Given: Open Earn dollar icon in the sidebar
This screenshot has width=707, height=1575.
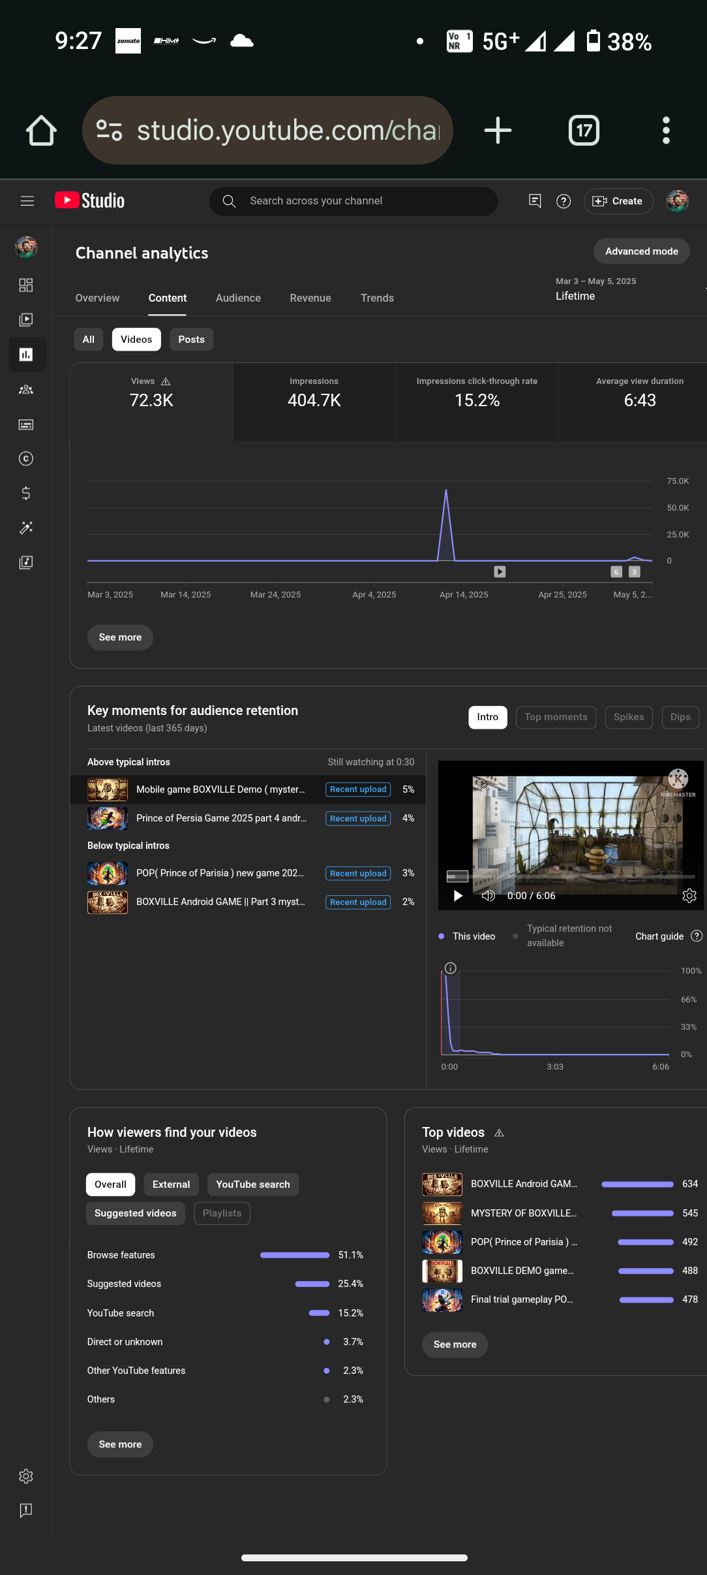Looking at the screenshot, I should (x=26, y=493).
